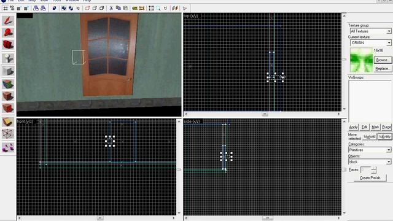Click the green ORIGIN texture preview
The width and height of the screenshot is (393, 221).
(362, 60)
